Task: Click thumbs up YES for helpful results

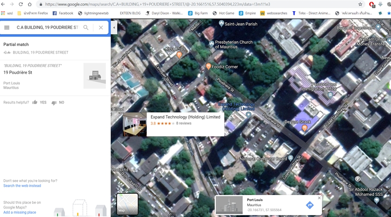Action: [39, 102]
